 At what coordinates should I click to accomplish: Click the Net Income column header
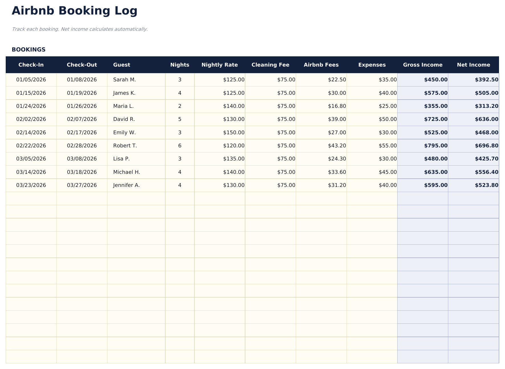[473, 65]
